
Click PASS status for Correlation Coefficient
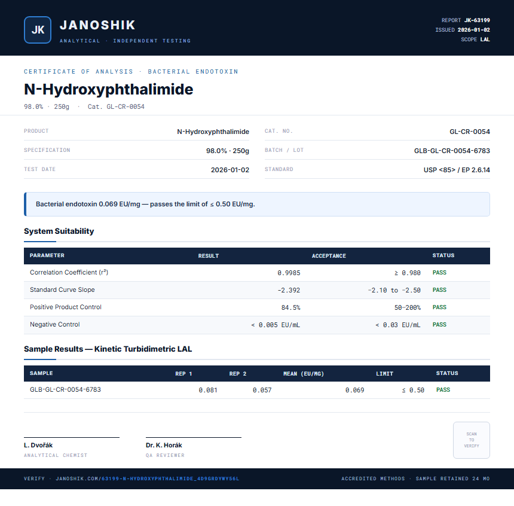tap(439, 273)
